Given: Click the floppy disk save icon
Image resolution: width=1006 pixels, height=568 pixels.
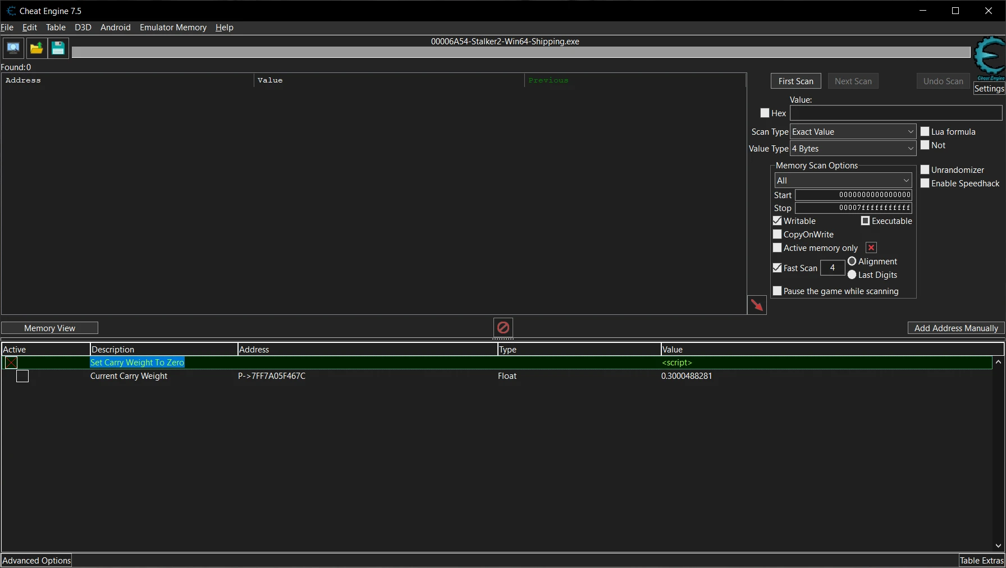Looking at the screenshot, I should click(x=58, y=48).
